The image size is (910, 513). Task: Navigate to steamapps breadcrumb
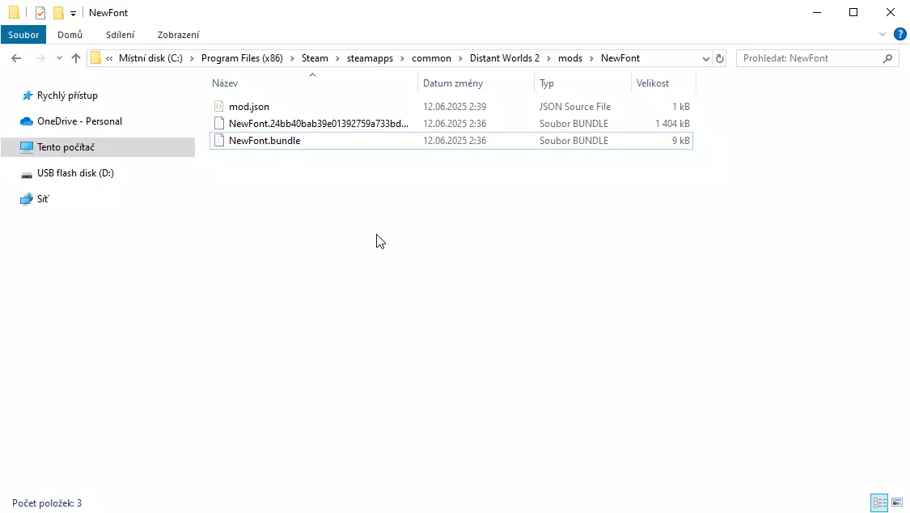[x=370, y=58]
